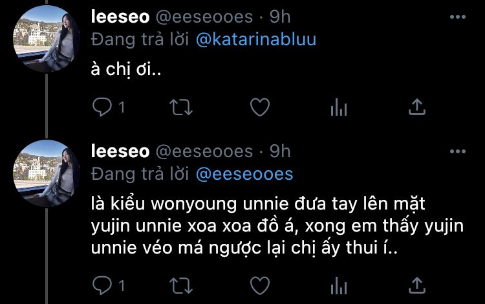Reply to the wonyoung unnie tweet

click(102, 285)
